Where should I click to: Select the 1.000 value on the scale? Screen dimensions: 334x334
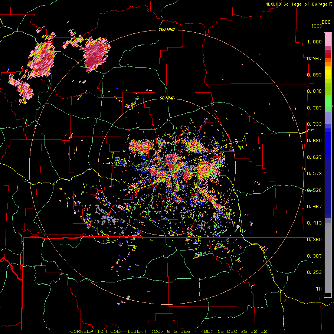(314, 42)
